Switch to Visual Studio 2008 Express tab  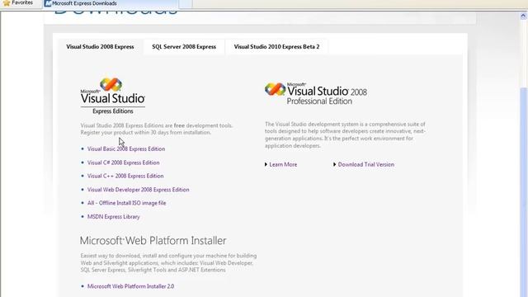pos(100,47)
